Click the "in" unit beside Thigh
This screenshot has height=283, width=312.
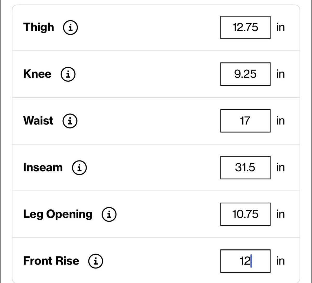click(281, 27)
